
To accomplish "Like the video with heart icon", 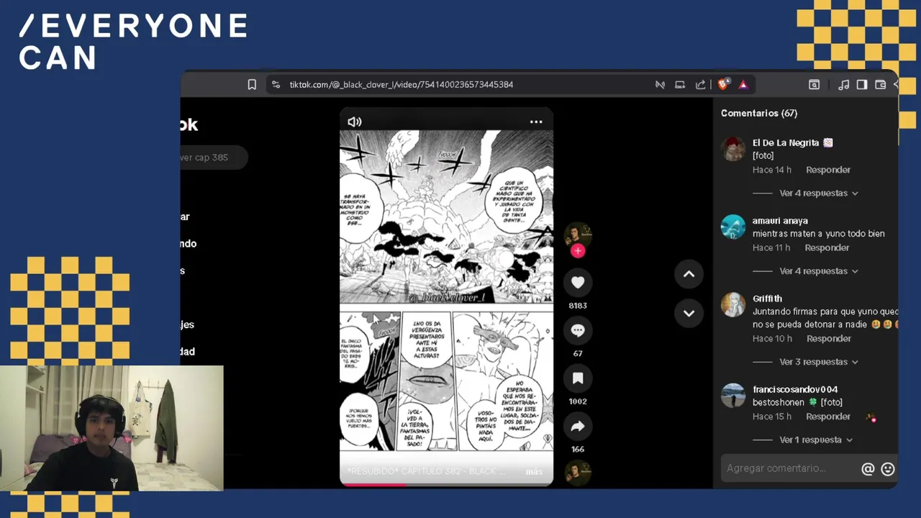I will click(x=578, y=283).
